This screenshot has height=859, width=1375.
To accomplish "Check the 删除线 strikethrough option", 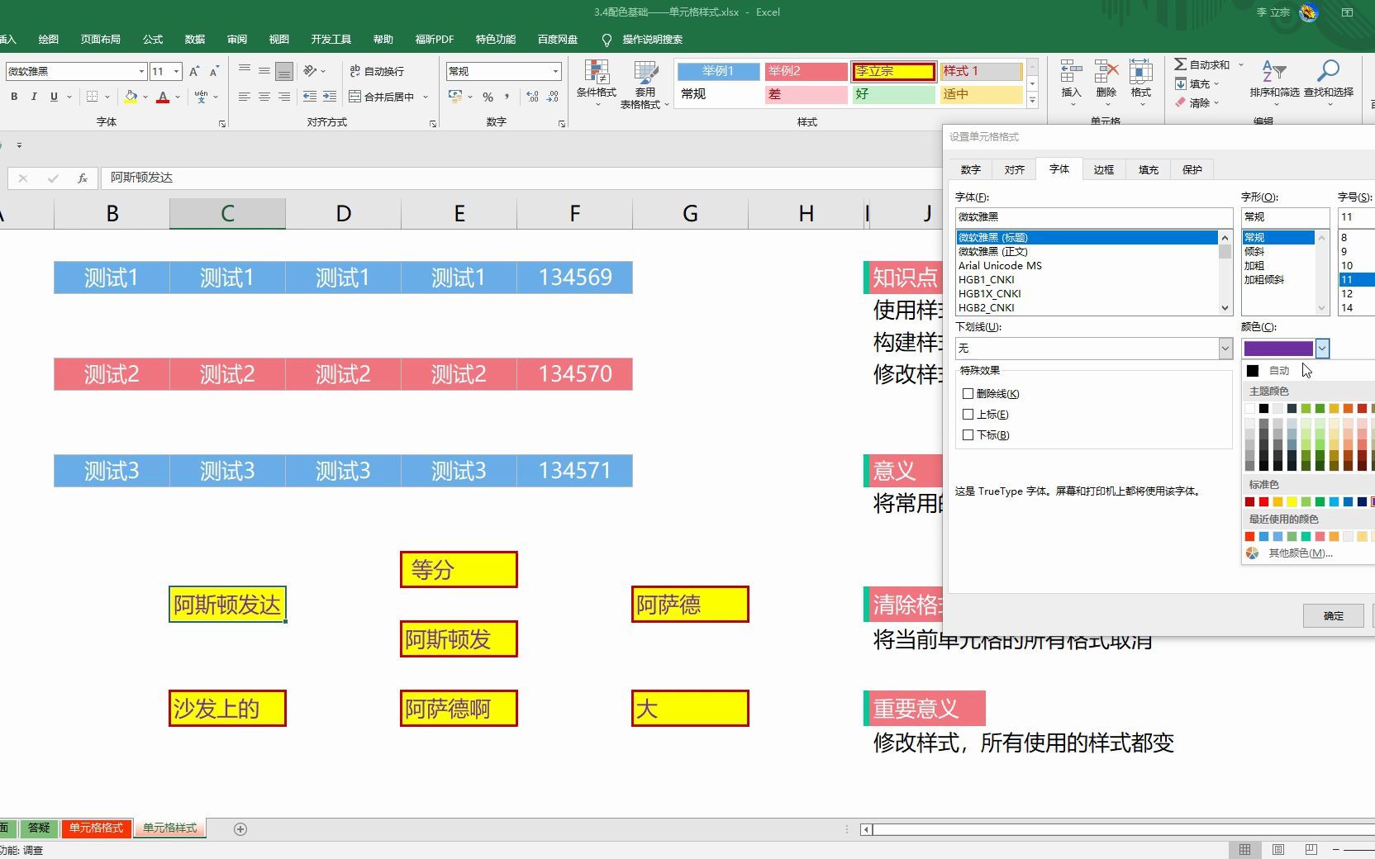I will point(968,394).
